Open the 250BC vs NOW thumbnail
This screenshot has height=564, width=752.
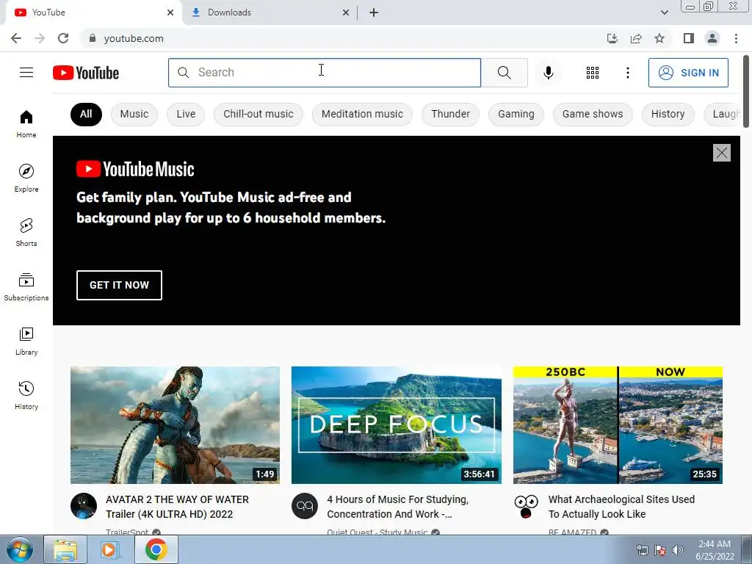pos(618,425)
